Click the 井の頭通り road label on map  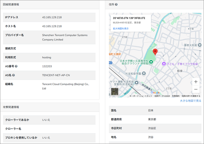coord(147,87)
